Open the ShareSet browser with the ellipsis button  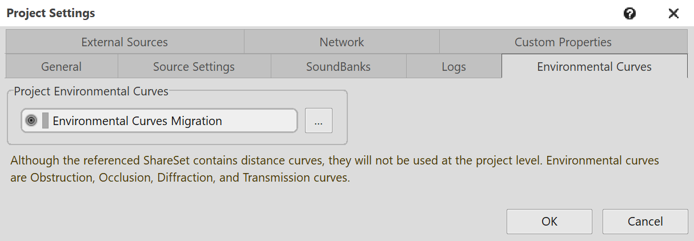coord(319,120)
